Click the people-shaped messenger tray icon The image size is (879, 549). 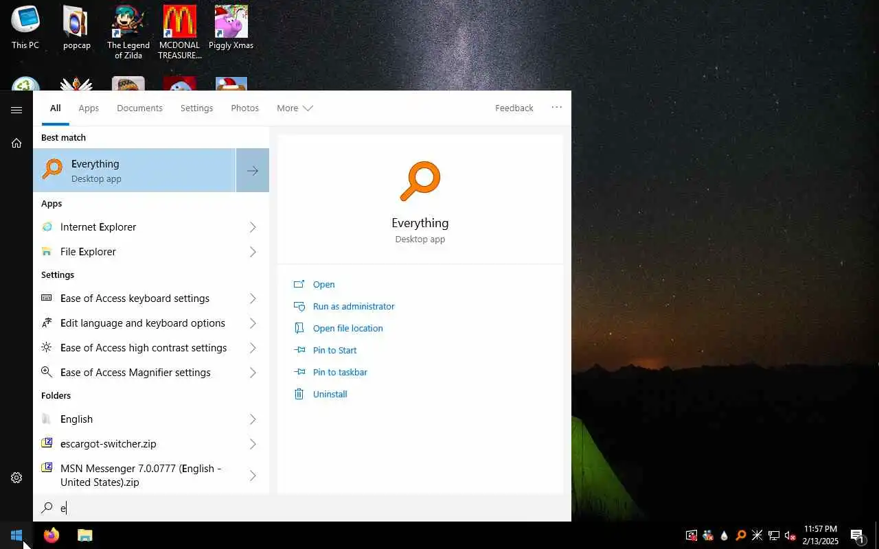[x=708, y=535]
